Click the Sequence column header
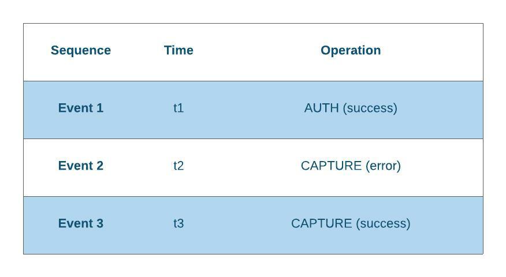The image size is (506, 277). click(81, 50)
